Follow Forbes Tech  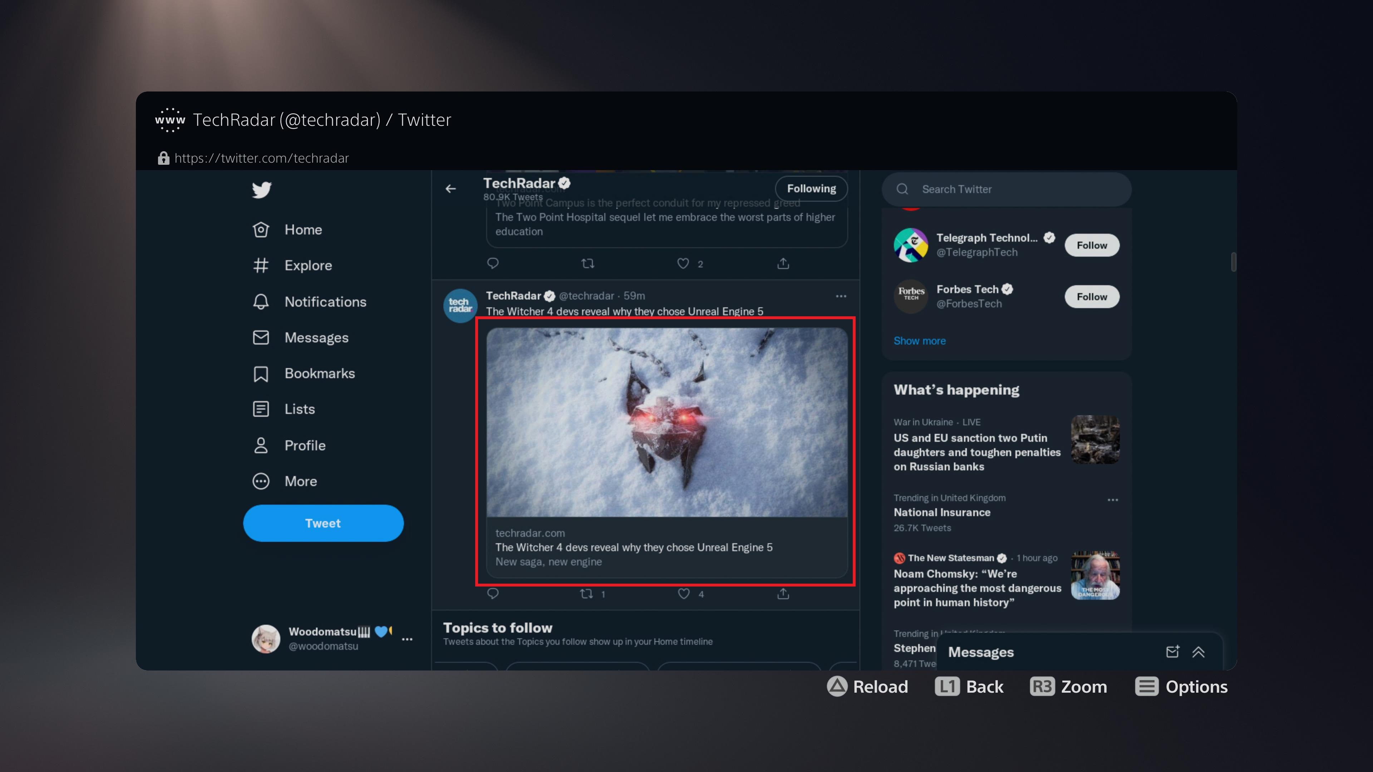point(1092,297)
